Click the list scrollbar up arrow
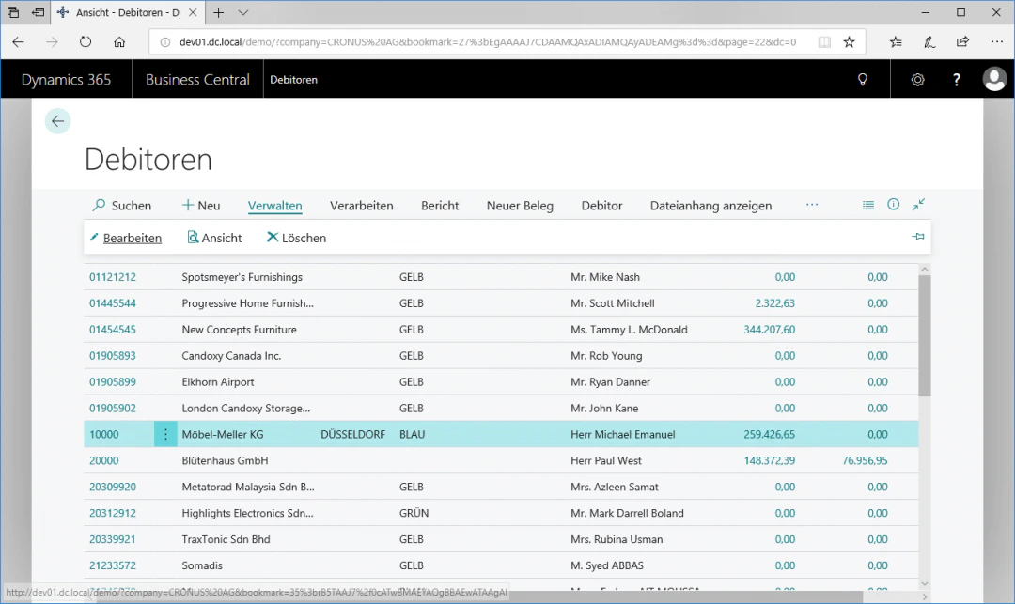This screenshot has height=604, width=1015. click(925, 269)
